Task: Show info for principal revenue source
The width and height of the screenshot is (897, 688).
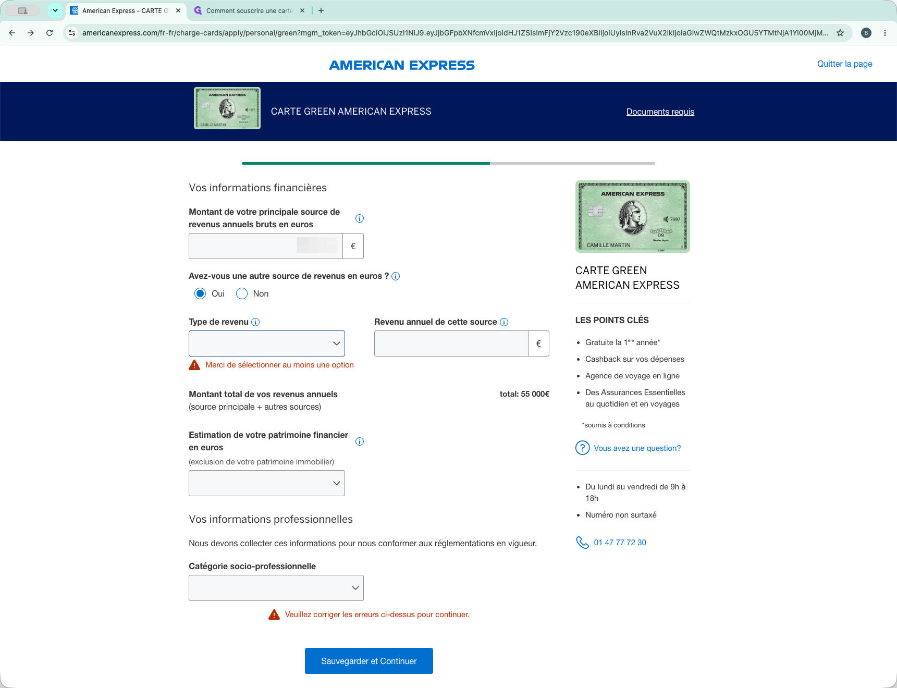Action: 360,218
